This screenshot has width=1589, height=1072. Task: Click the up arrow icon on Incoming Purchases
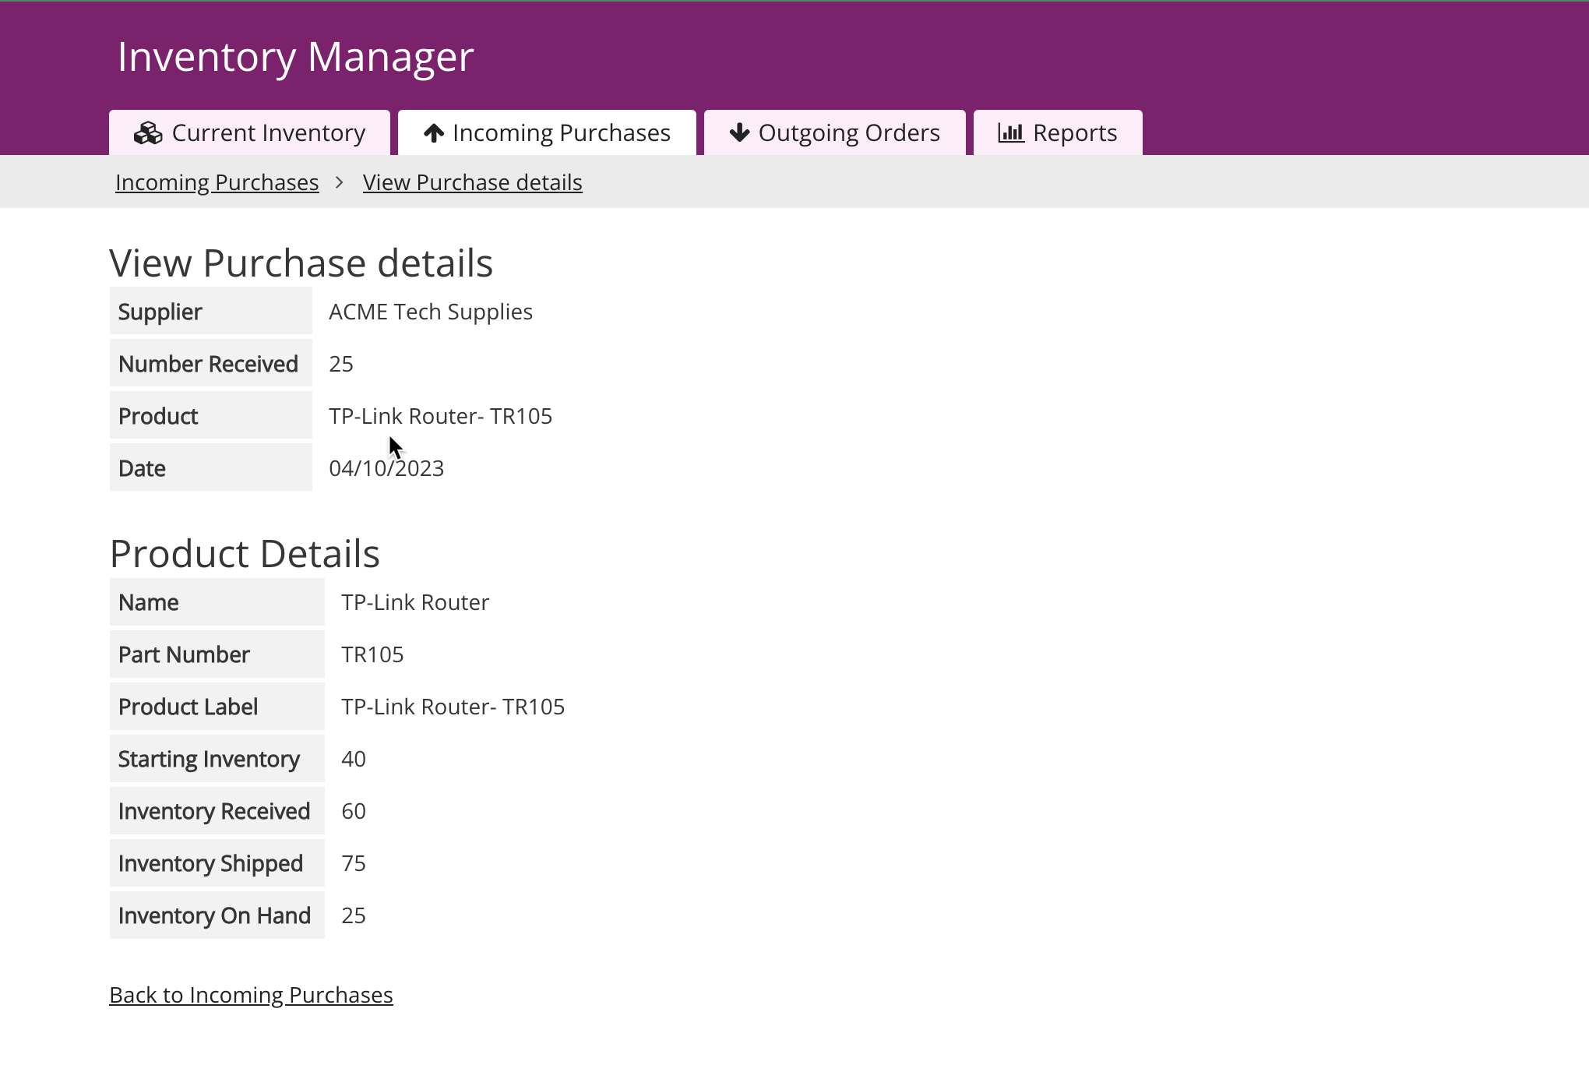click(x=434, y=133)
